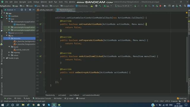Click the new Callback breadcrumb

(x=74, y=95)
